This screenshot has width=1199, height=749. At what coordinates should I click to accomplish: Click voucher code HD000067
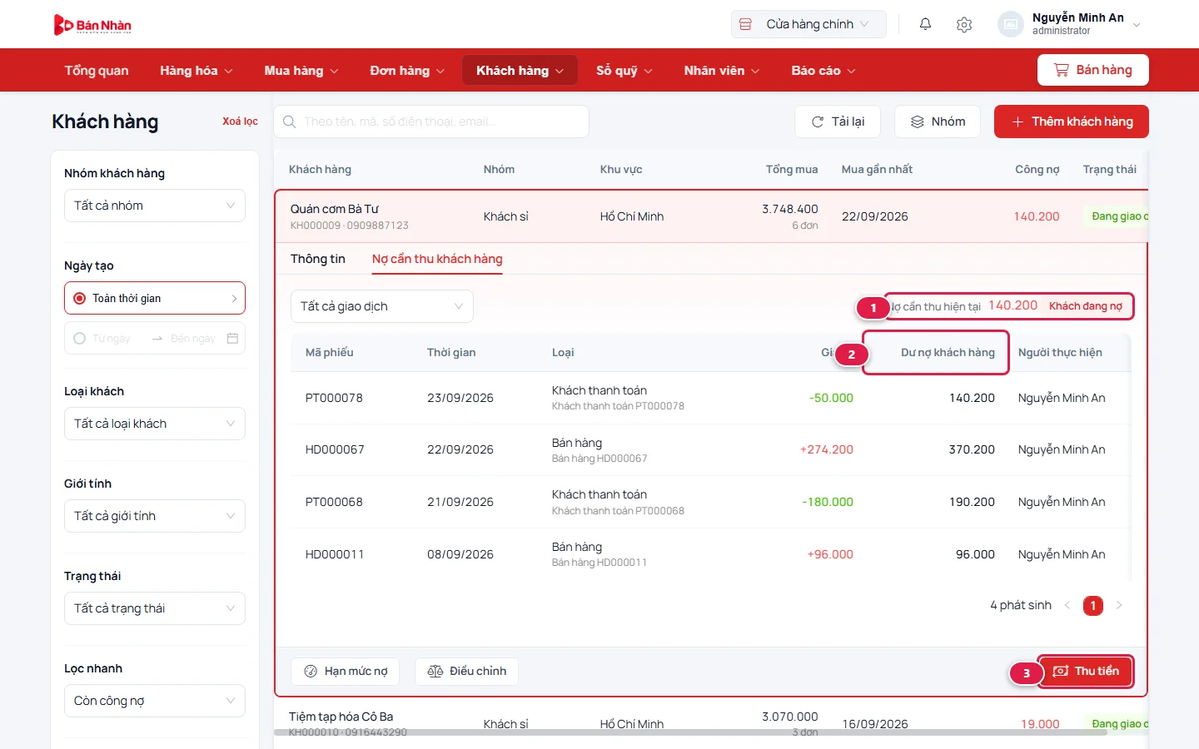[335, 449]
